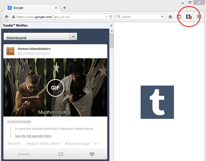206x161 pixels.
Task: Click the bookmarks sidebar toolbar icon
Action: 179,17
